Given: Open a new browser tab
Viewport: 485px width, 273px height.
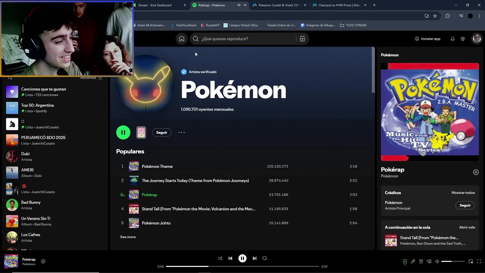Looking at the screenshot, I should [x=374, y=5].
